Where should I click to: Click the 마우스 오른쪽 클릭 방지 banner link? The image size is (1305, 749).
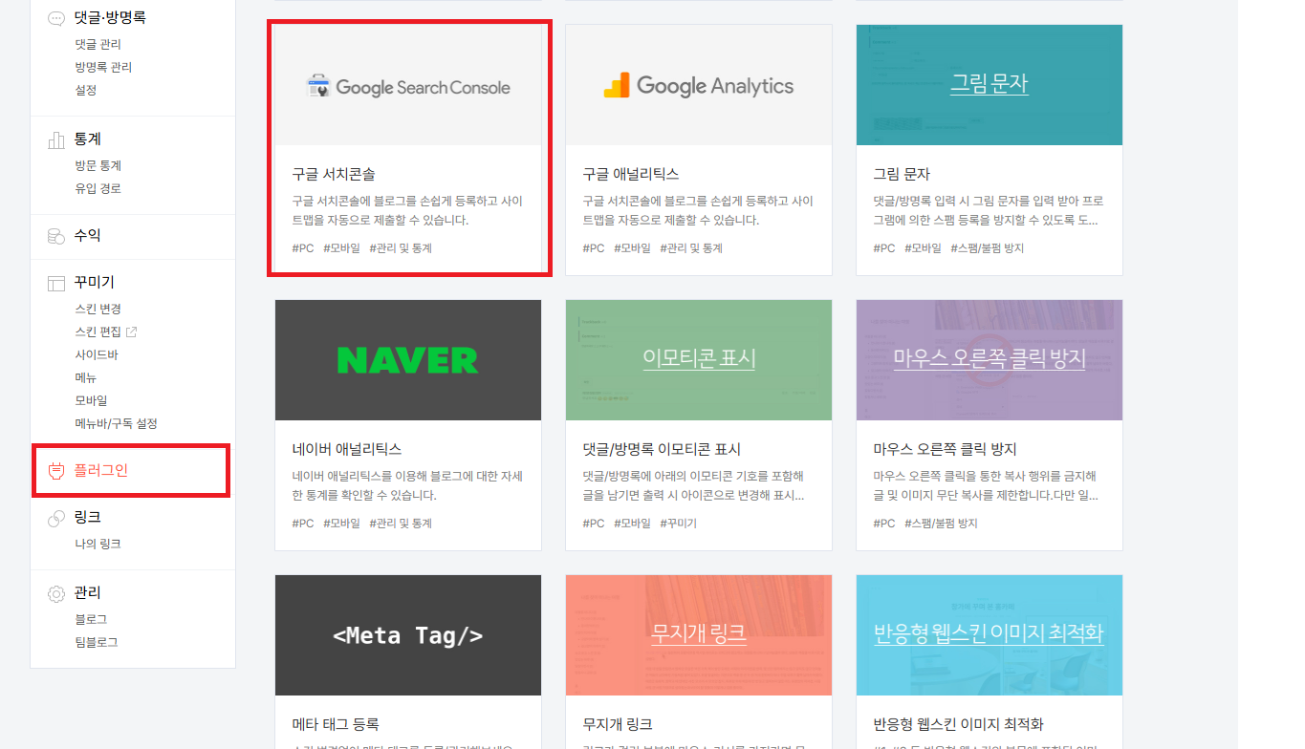990,358
